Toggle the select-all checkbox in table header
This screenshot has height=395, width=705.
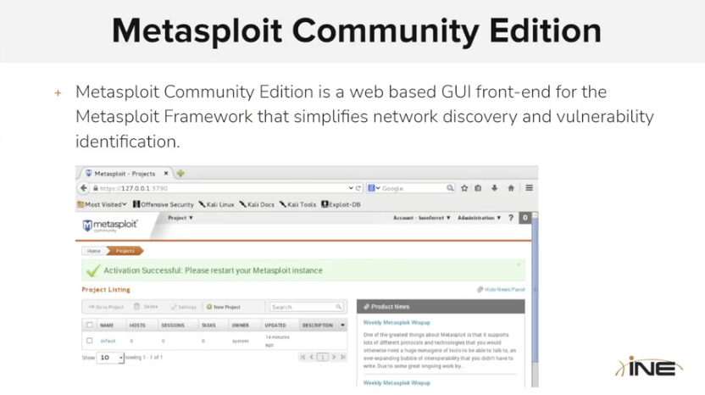tap(90, 325)
